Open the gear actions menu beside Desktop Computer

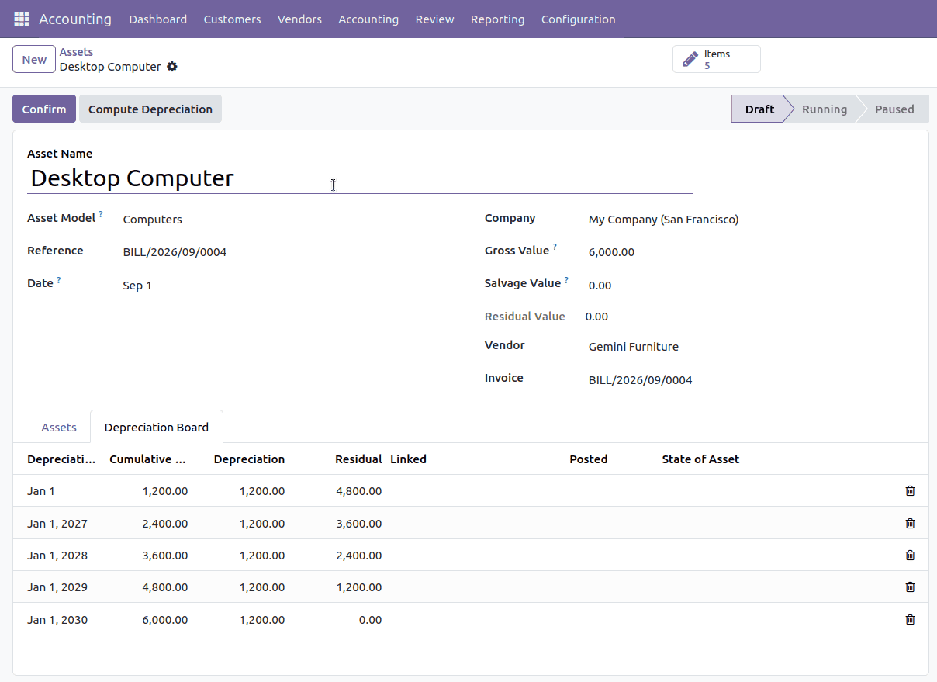click(172, 67)
